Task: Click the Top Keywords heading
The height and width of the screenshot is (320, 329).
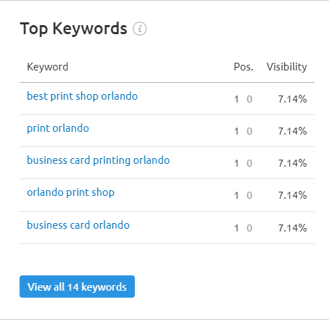Action: [73, 29]
